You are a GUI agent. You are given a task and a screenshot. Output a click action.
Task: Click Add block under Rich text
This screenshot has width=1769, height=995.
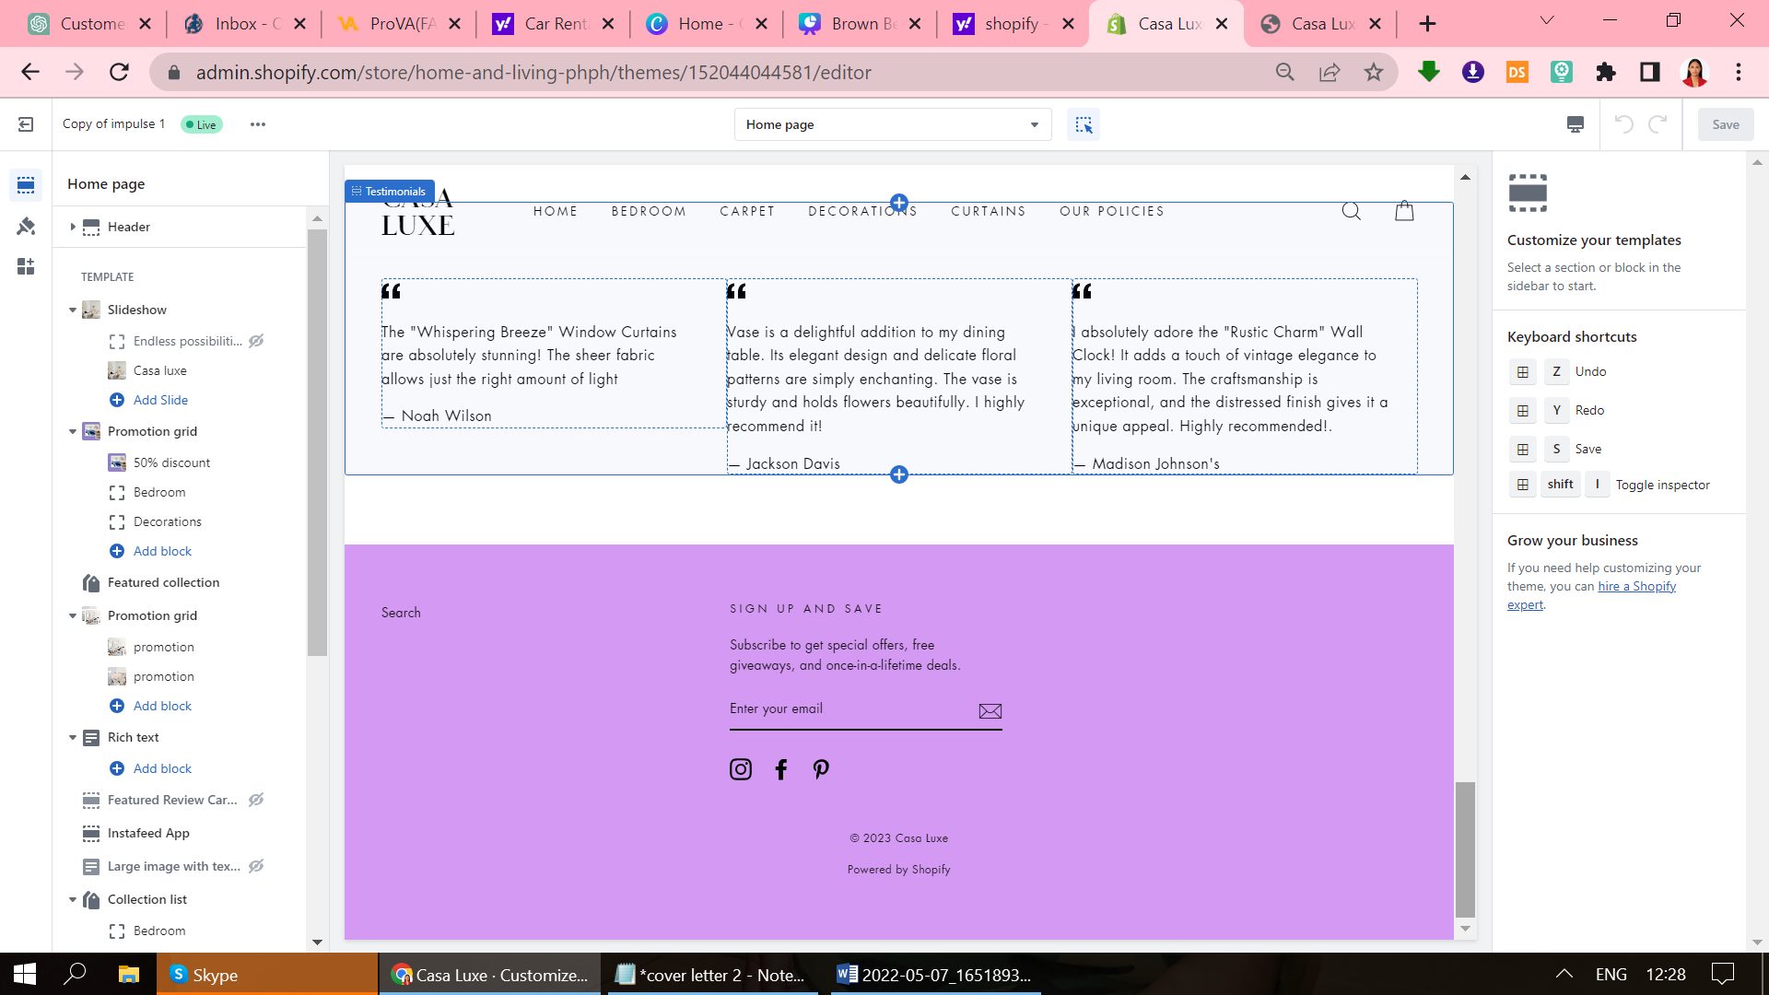pos(162,768)
